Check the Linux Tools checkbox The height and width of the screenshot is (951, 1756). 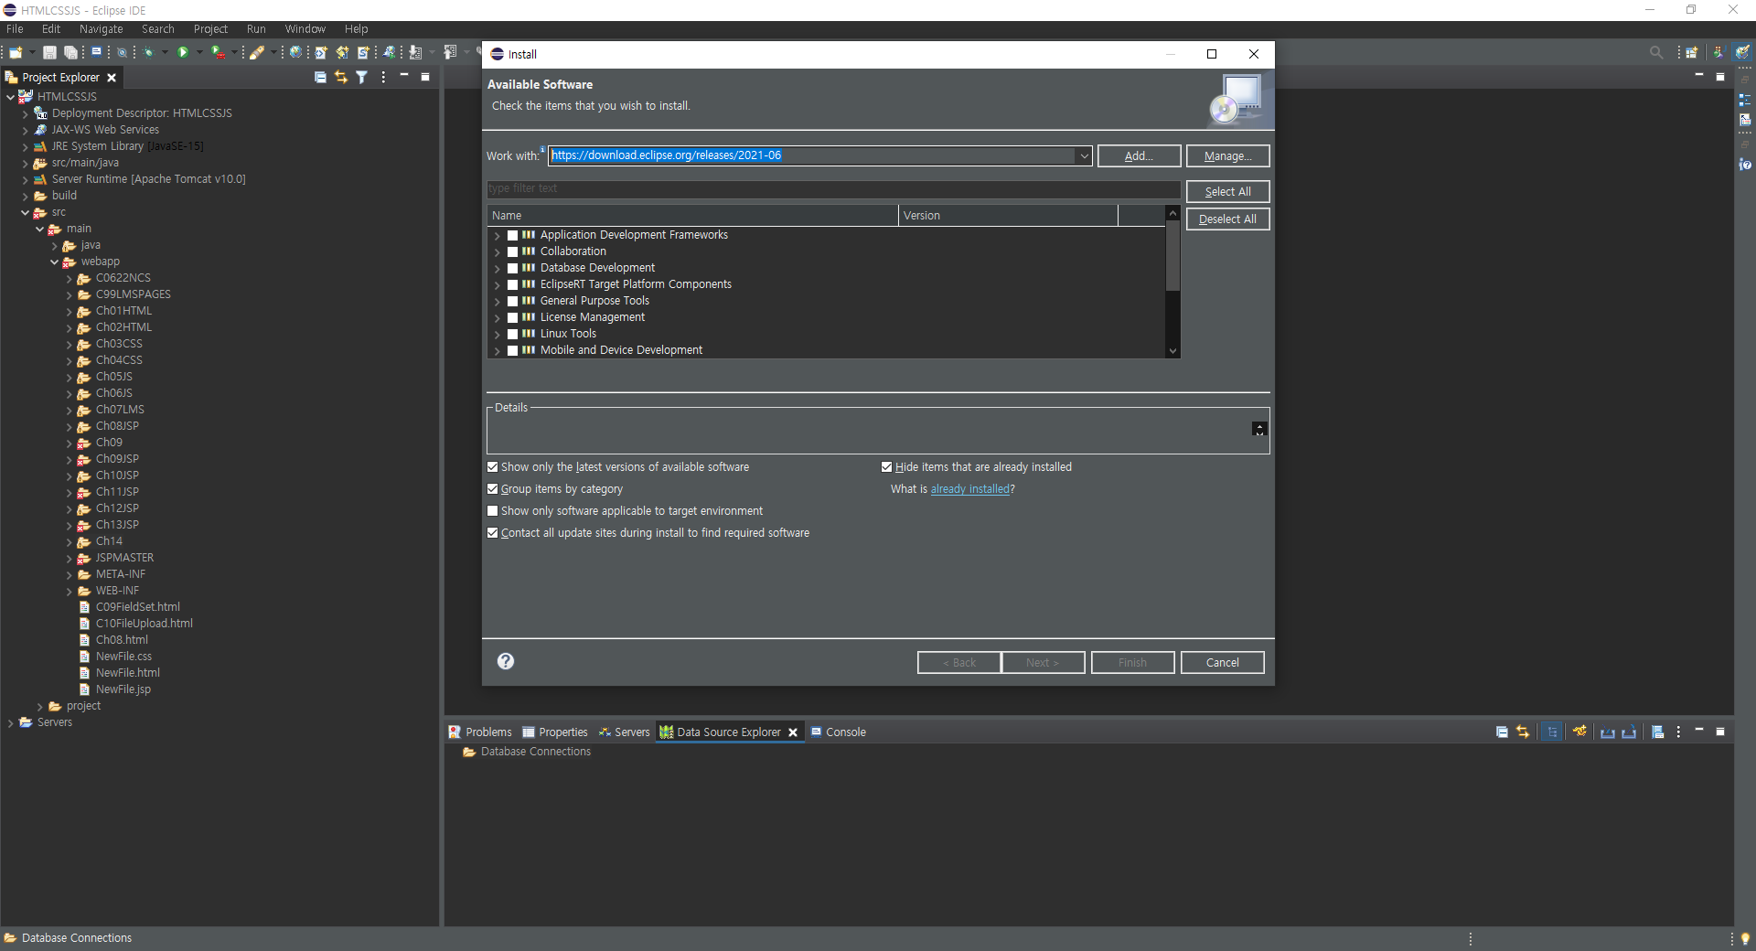tap(513, 334)
